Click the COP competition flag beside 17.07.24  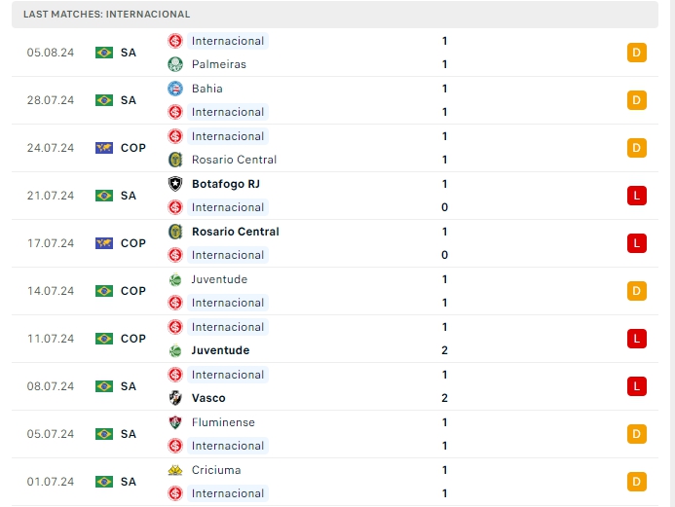[104, 243]
